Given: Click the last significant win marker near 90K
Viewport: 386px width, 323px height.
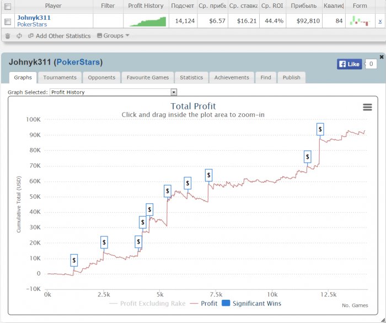Looking at the screenshot, I should click(320, 129).
